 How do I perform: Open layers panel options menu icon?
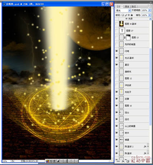149,7
